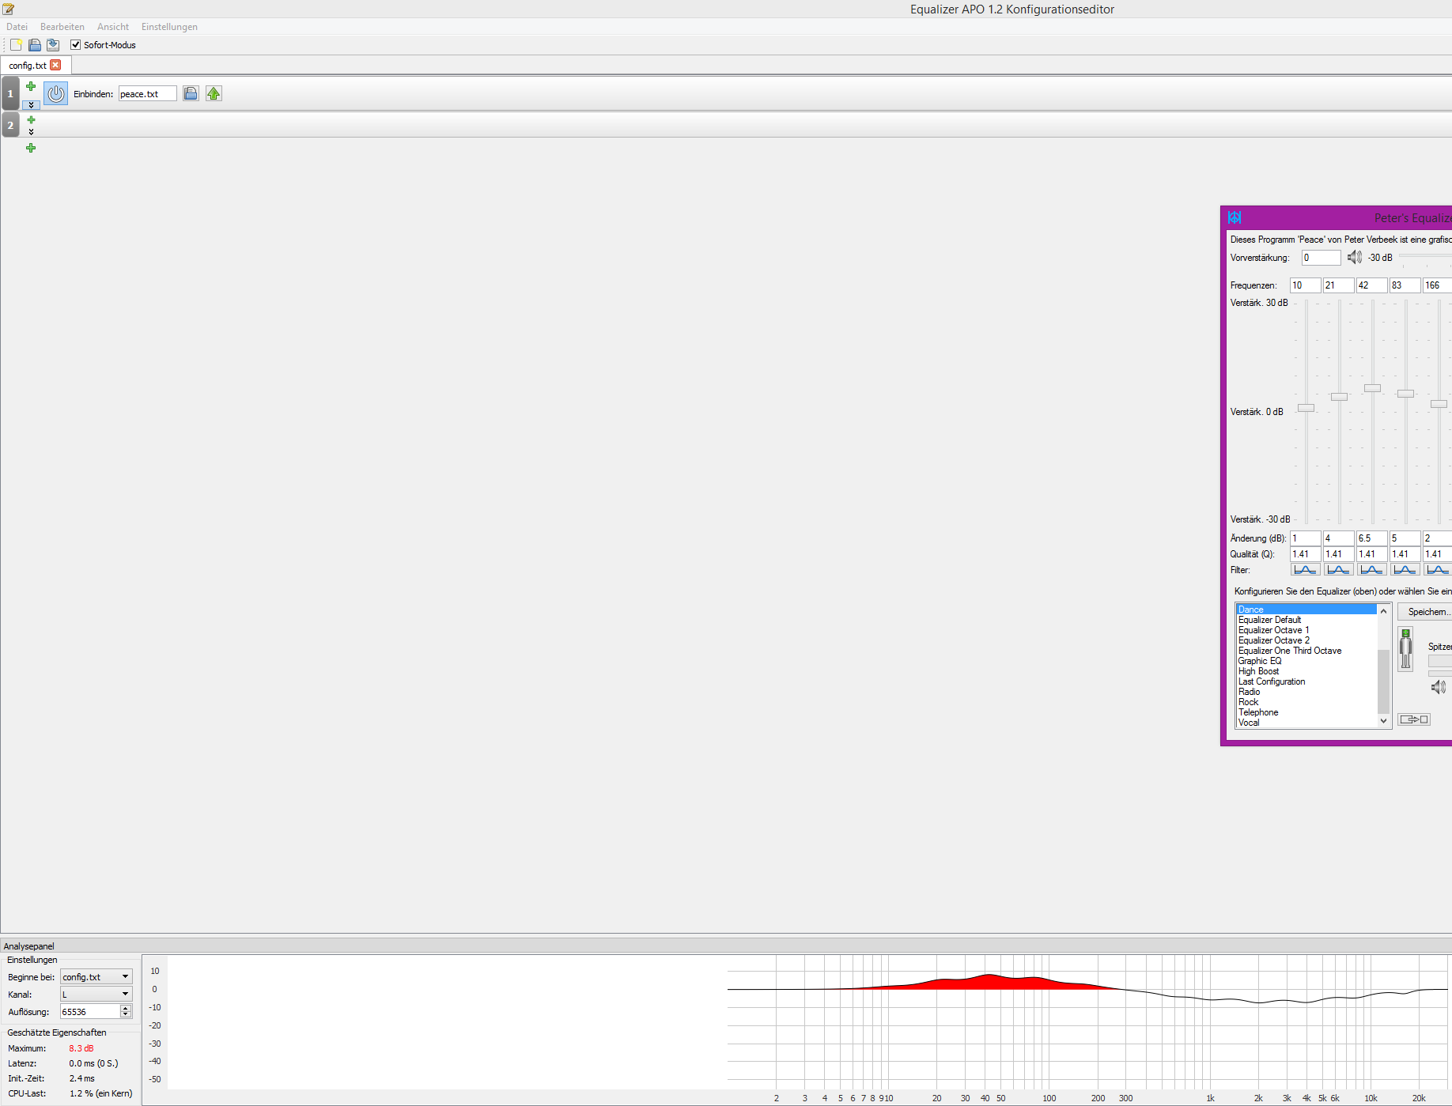Expand row 2 options chevron

pyautogui.click(x=31, y=131)
